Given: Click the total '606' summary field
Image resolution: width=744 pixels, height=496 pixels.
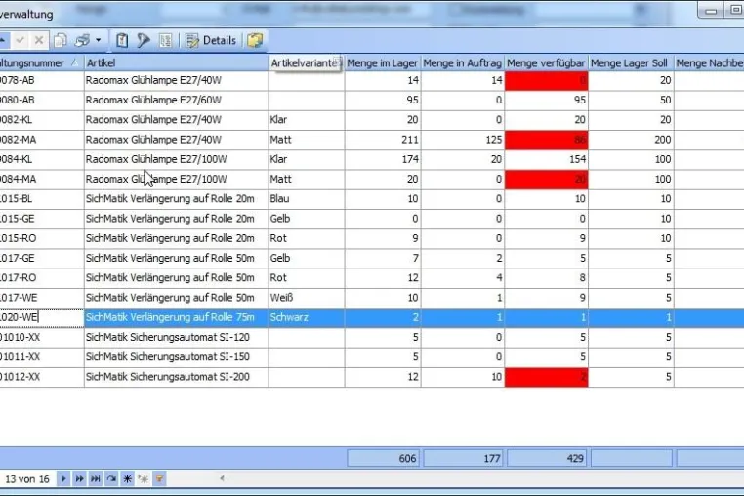Looking at the screenshot, I should pyautogui.click(x=384, y=459).
